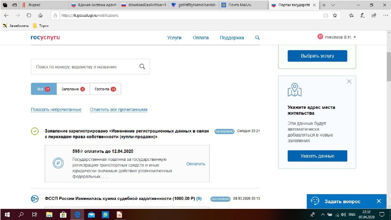Open File Explorer from taskbar
The image size is (391, 220).
(x=49, y=215)
